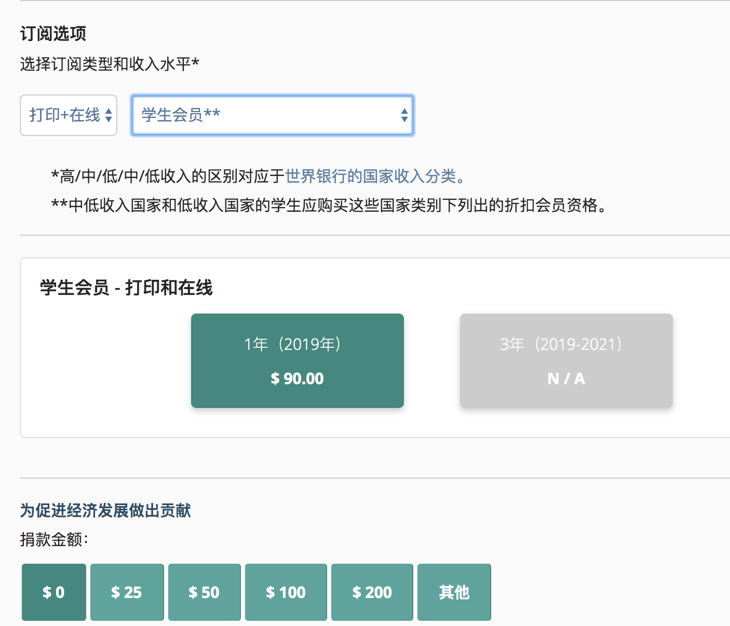Click the *高/中/低 income distinction footnote text
This screenshot has width=730, height=626.
(x=167, y=176)
